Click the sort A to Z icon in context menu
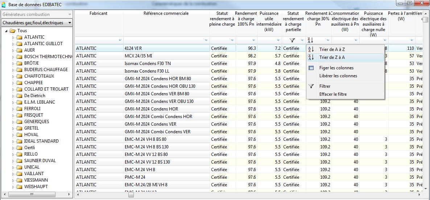This screenshot has width=430, height=200. [311, 49]
